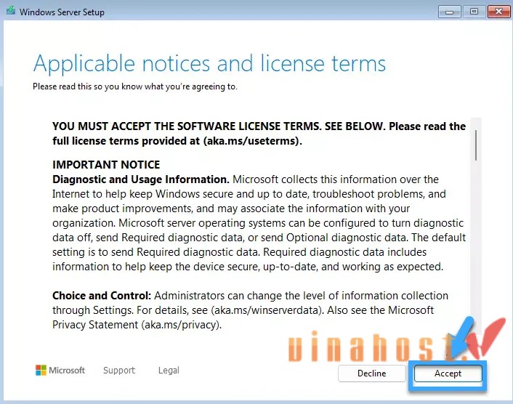513x404 pixels.
Task: Open the Legal link
Action: point(169,371)
